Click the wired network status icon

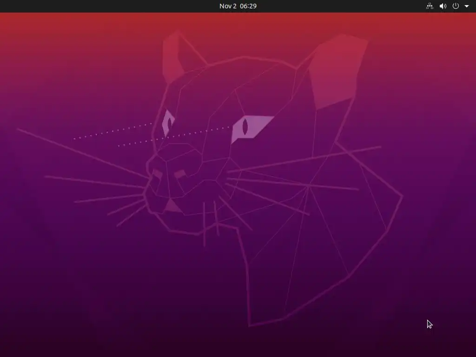pyautogui.click(x=430, y=6)
